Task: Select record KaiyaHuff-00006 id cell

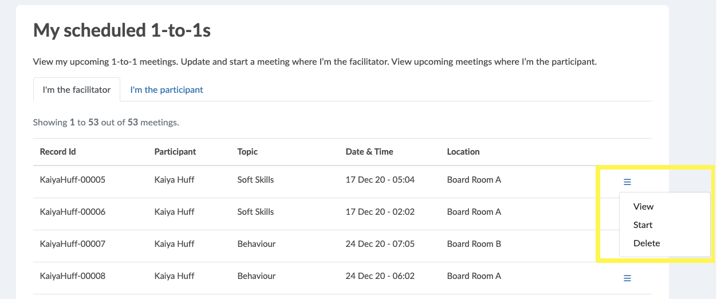Action: click(x=73, y=212)
